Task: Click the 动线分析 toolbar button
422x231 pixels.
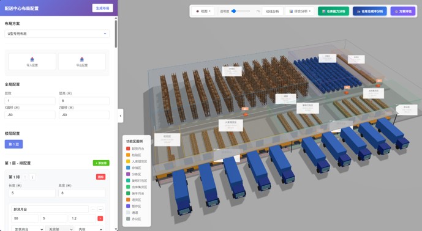Action: (x=273, y=11)
